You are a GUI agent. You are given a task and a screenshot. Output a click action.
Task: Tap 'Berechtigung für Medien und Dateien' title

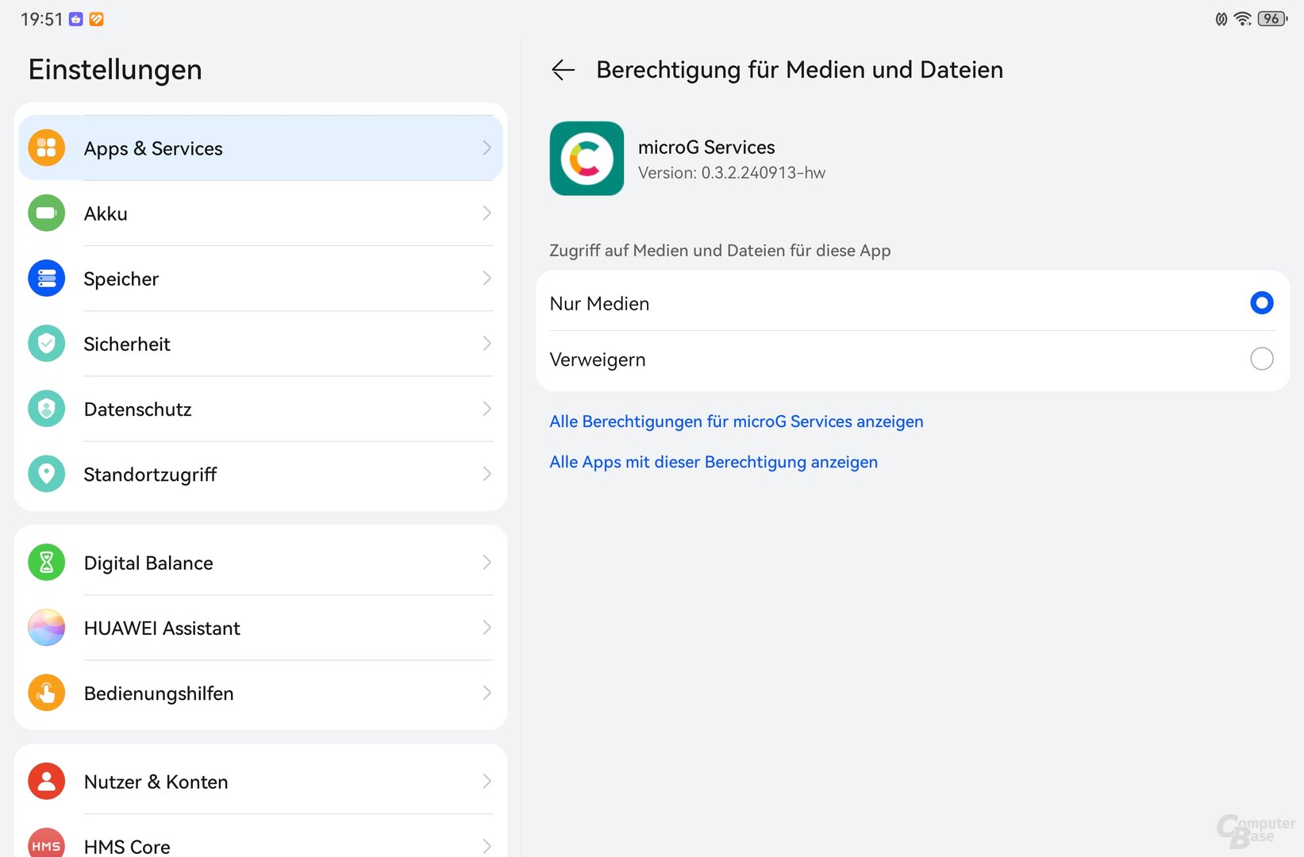[x=799, y=70]
